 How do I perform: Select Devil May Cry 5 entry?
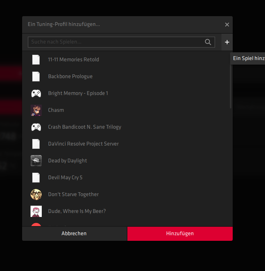click(126, 178)
